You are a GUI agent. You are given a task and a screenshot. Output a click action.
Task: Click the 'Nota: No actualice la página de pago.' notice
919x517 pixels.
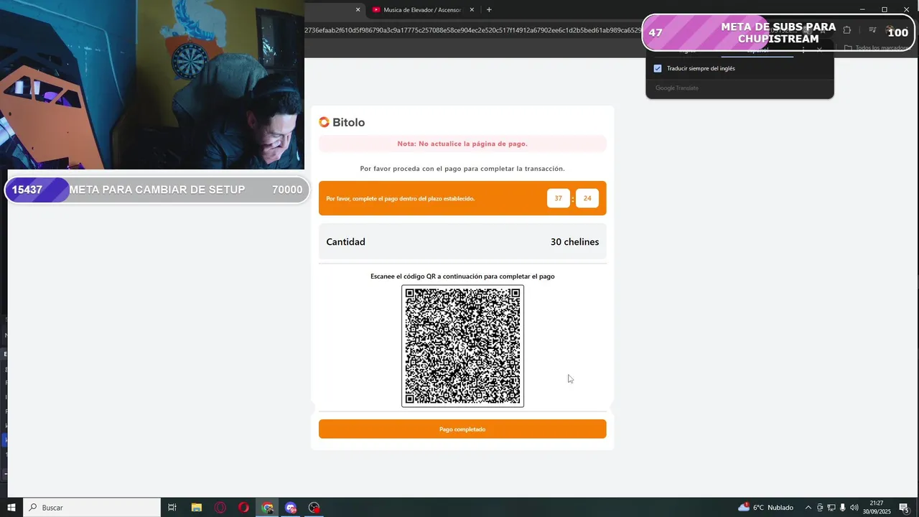pos(462,144)
